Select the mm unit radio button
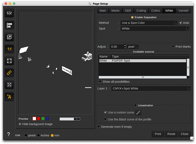Screen dimensions: 196x144 click(x=52, y=135)
